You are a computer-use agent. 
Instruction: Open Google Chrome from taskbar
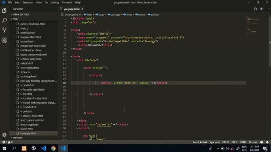point(53,148)
